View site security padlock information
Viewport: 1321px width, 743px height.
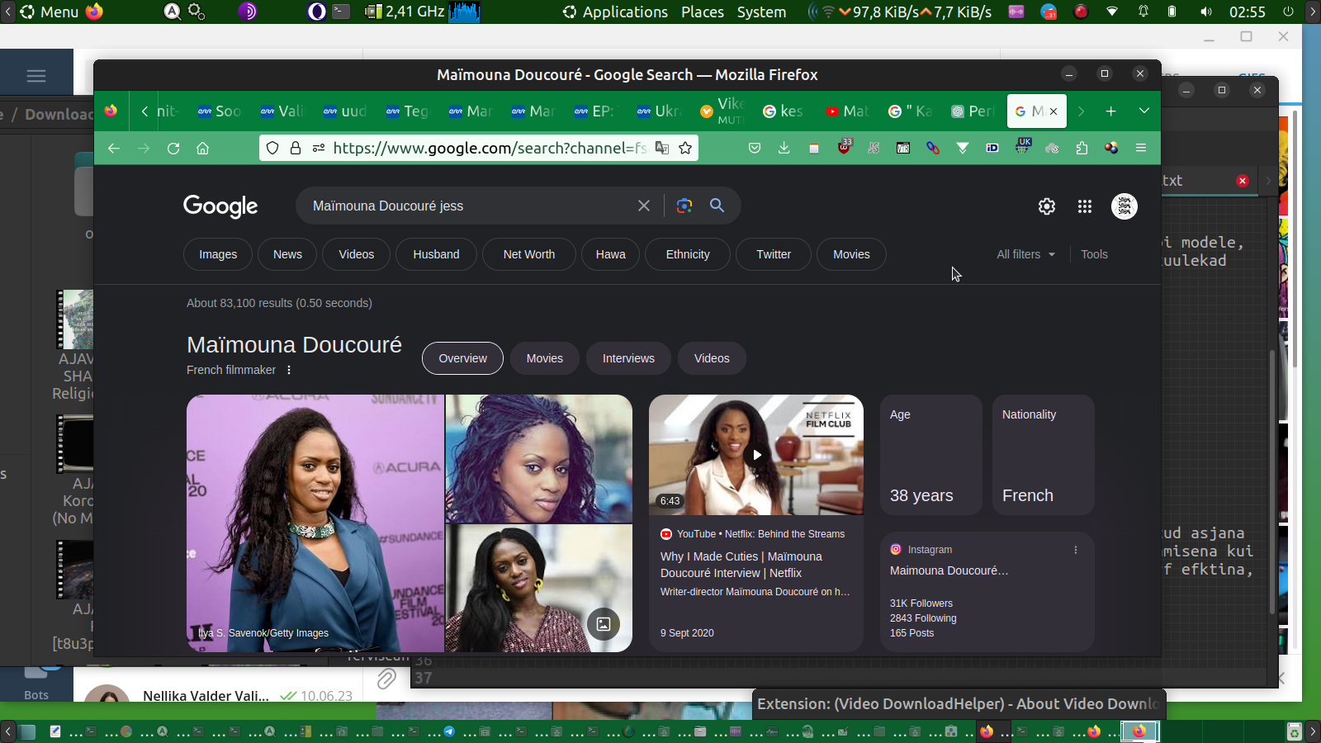(x=296, y=148)
